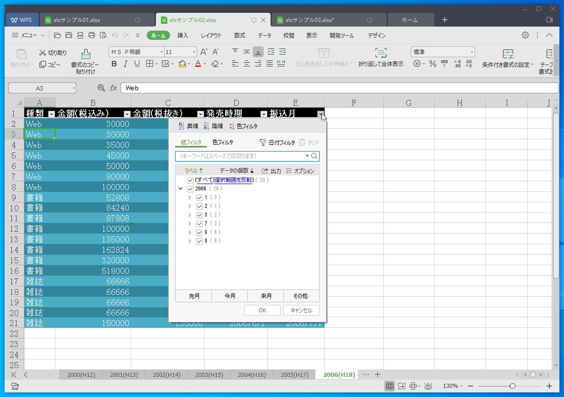Screen dimensions: 564x397
Task: Switch to page layout view in status bar
Action: tap(401, 386)
